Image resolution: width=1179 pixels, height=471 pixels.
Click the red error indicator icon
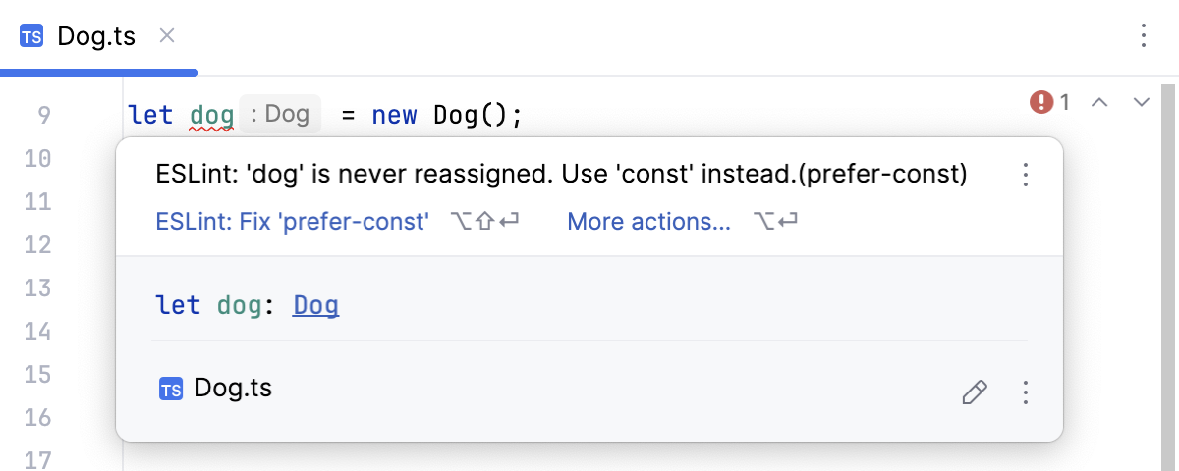point(1040,101)
